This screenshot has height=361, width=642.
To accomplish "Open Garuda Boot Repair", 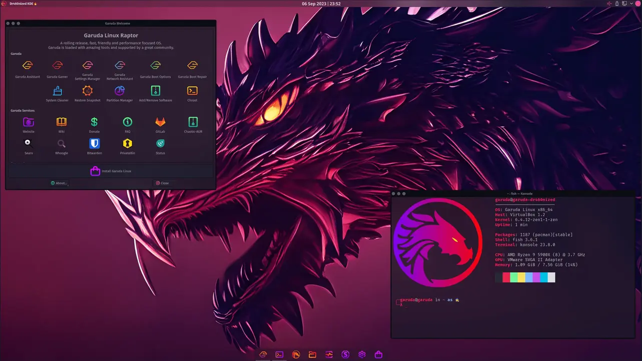I will click(x=192, y=66).
